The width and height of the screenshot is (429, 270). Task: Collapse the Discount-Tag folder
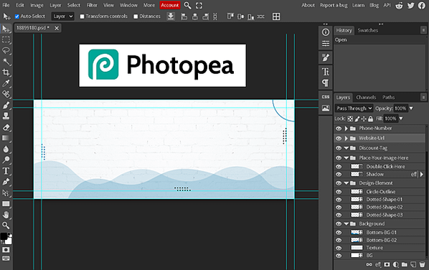(346, 148)
